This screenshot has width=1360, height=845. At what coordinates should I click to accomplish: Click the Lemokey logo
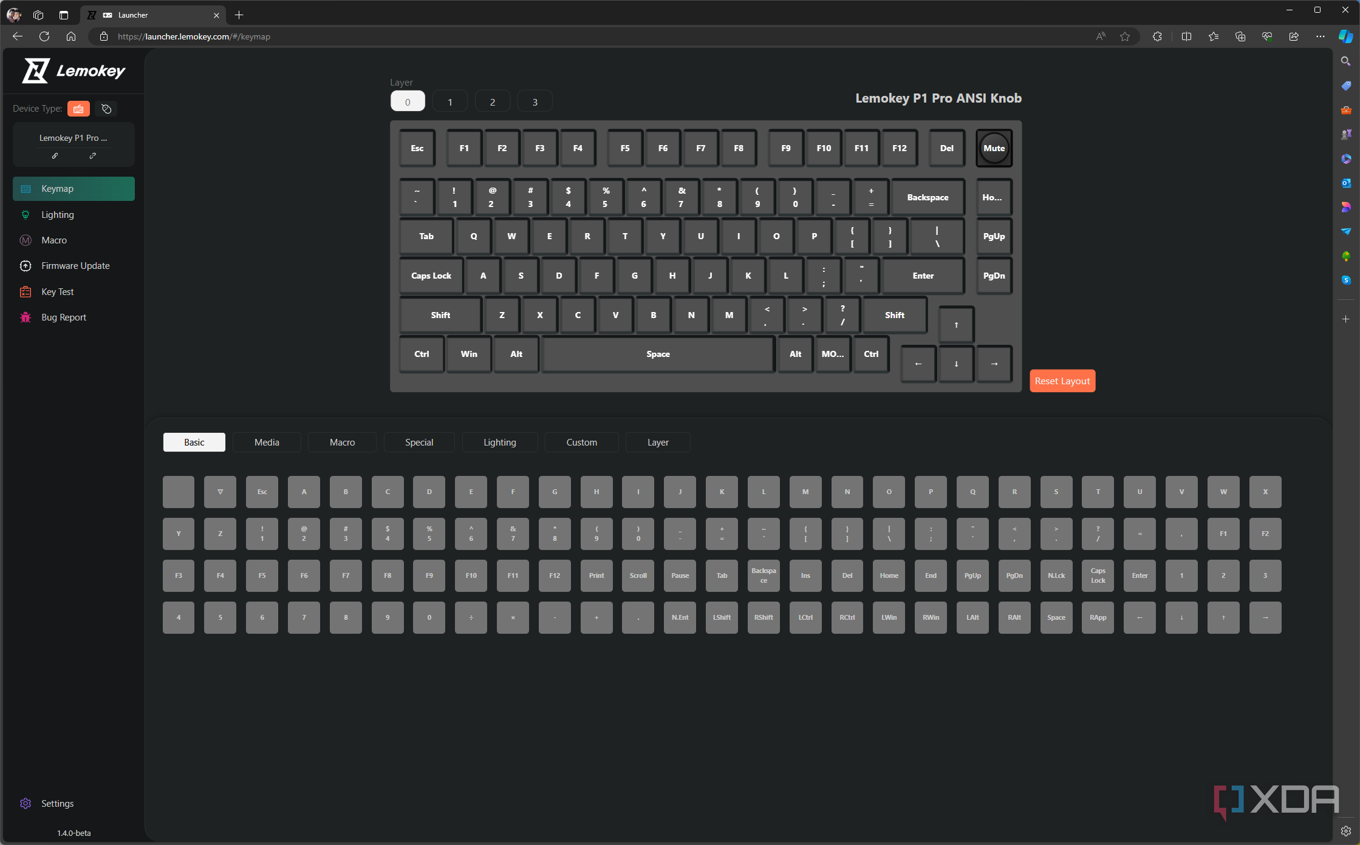(x=73, y=71)
